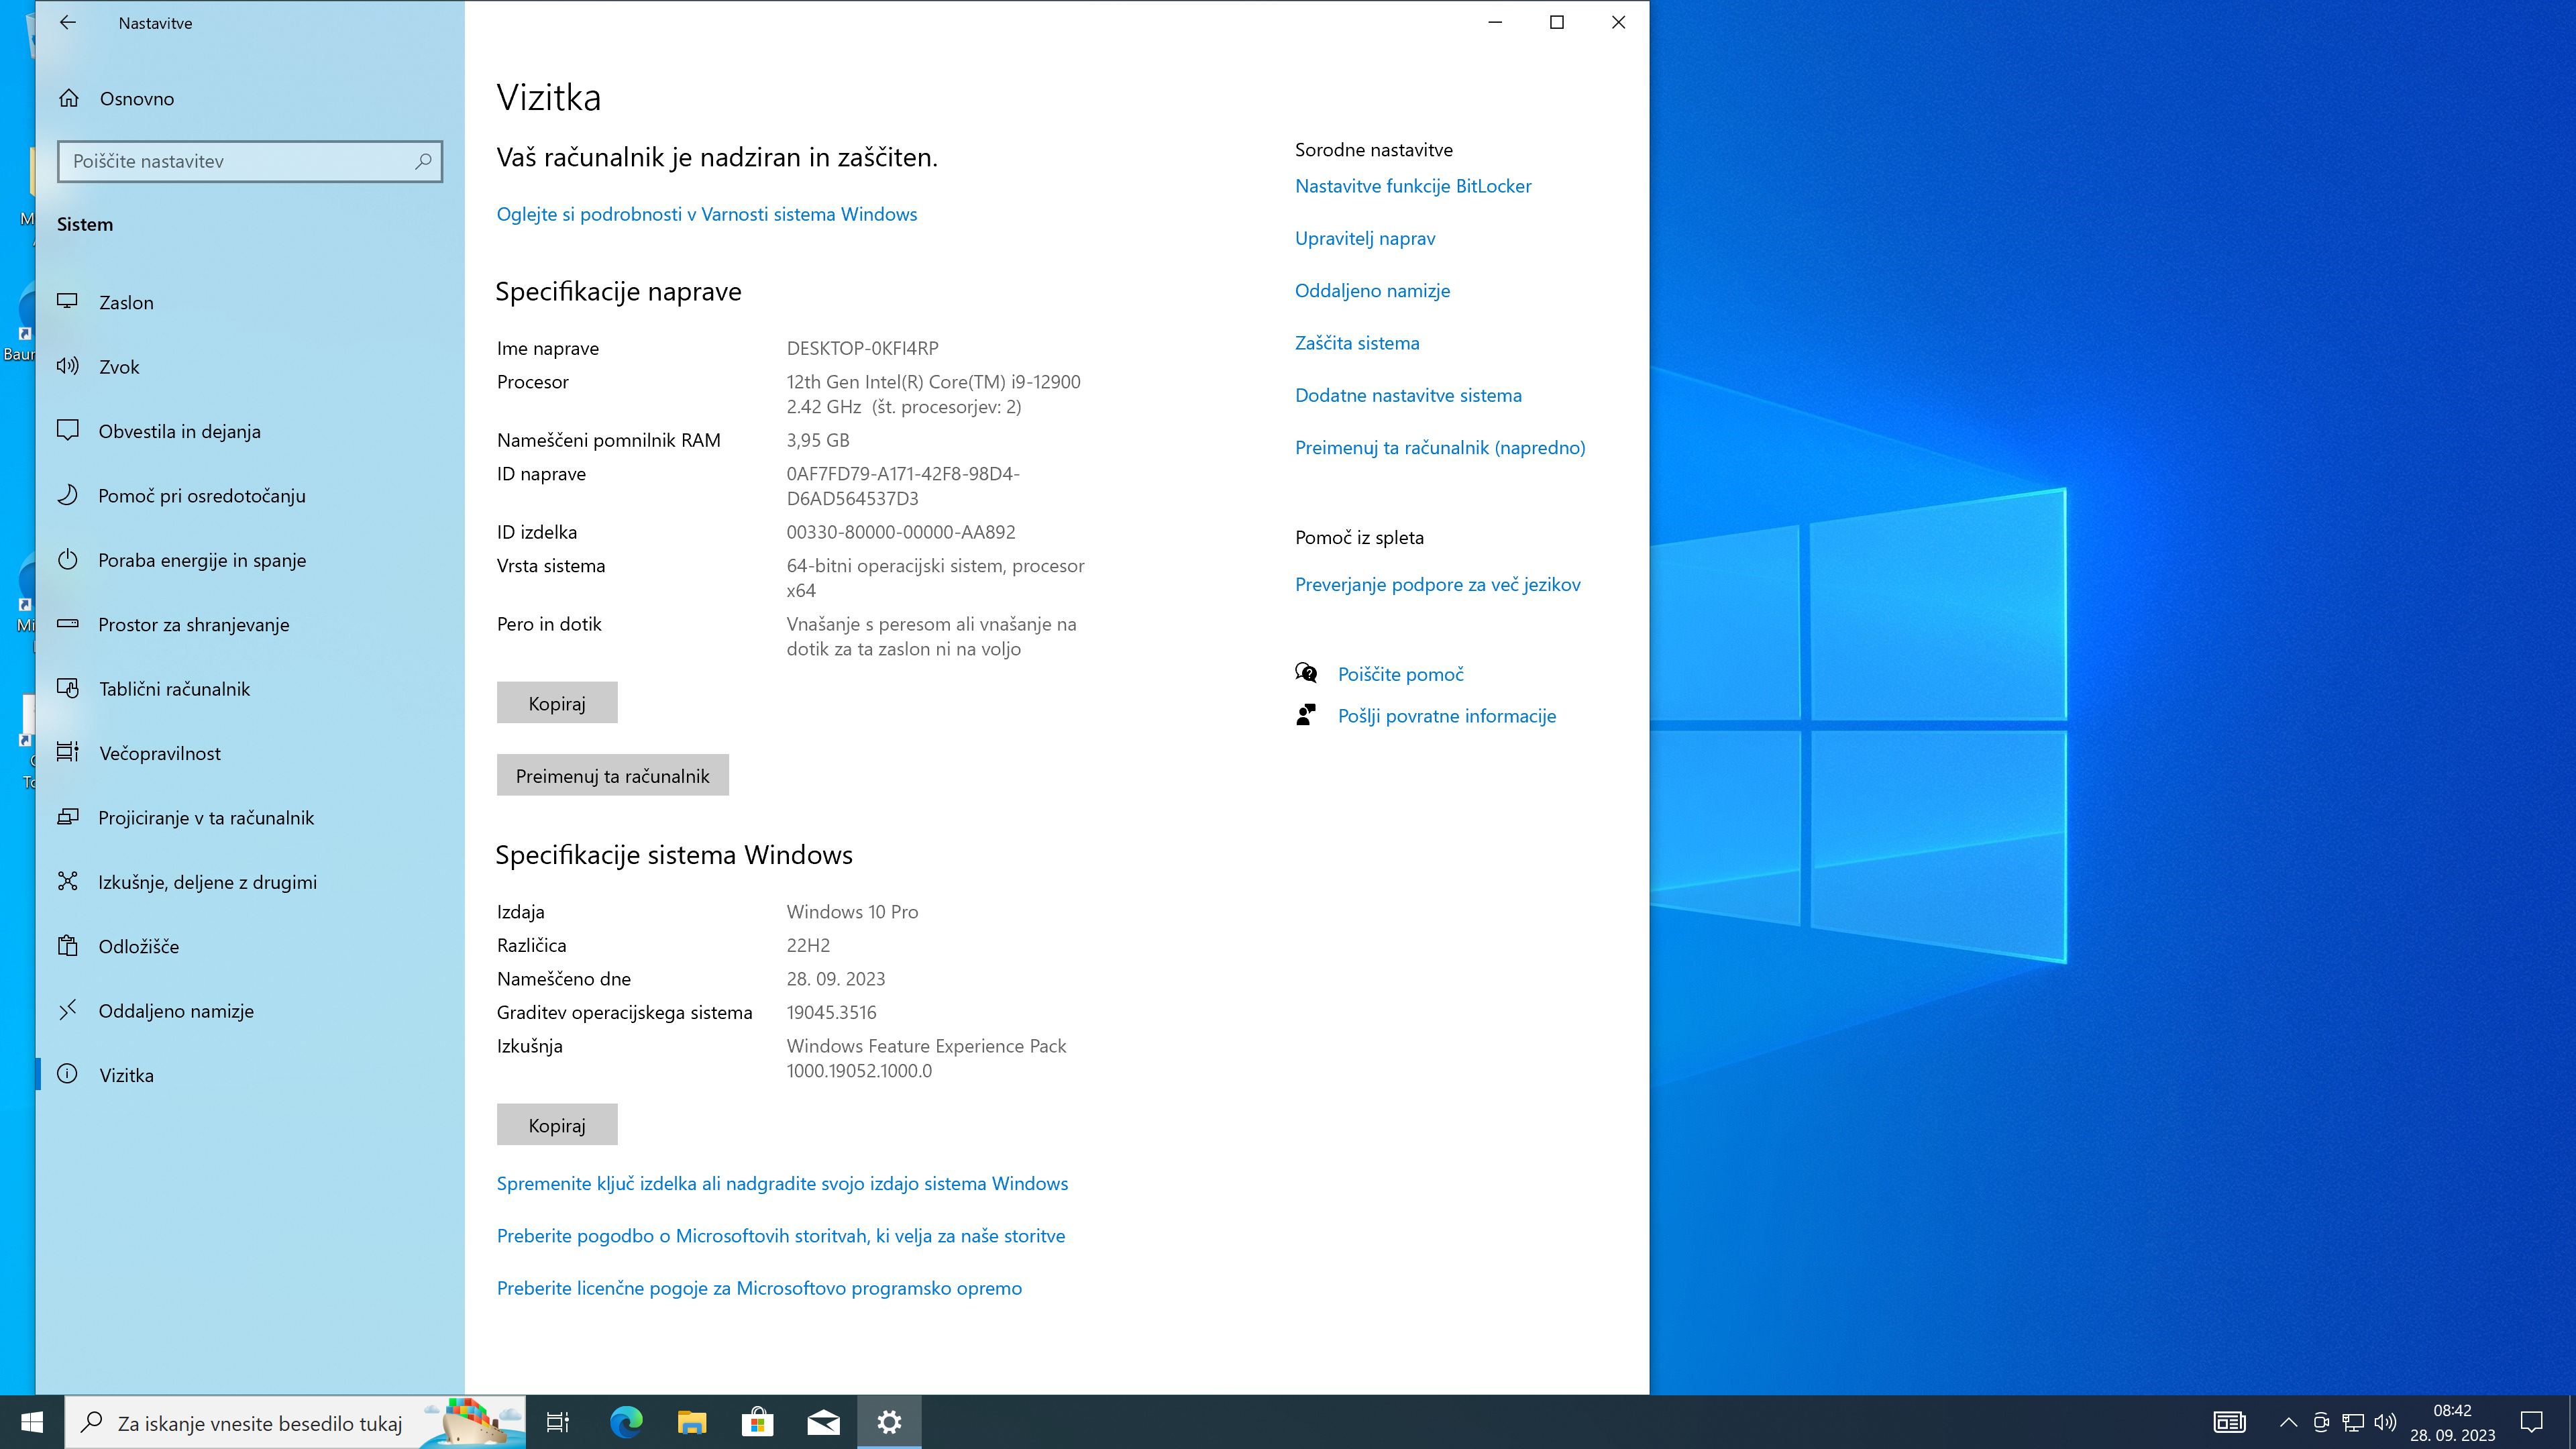
Task: Open notification center icon
Action: click(2531, 1422)
